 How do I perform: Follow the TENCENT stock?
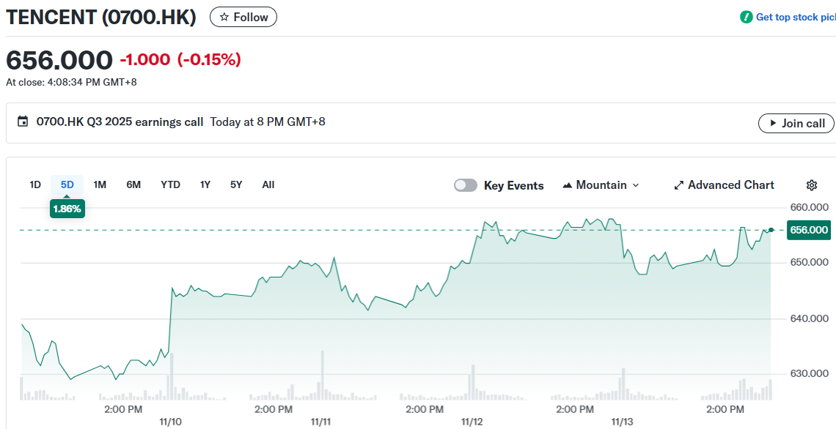point(243,17)
